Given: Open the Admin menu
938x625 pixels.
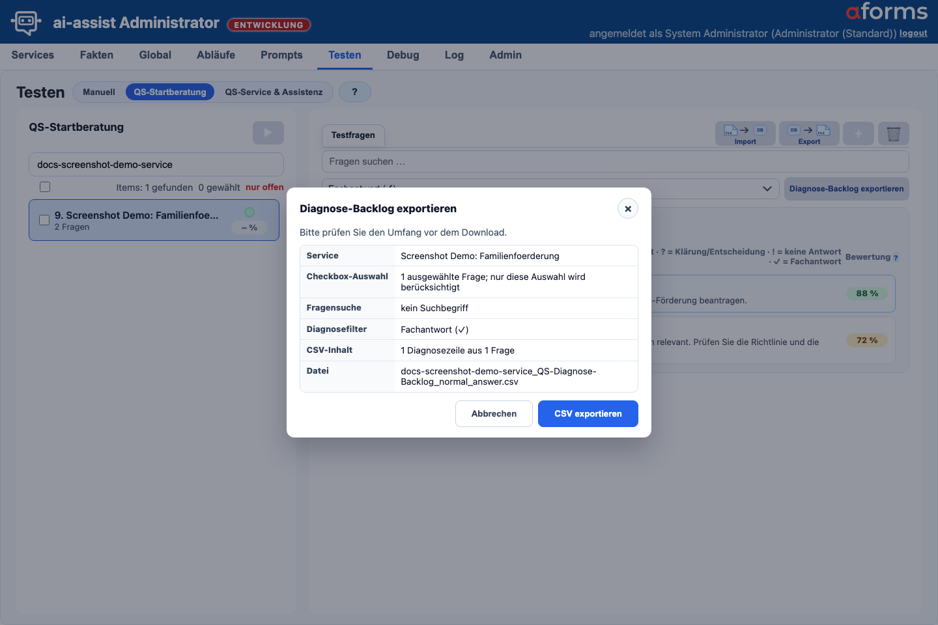Looking at the screenshot, I should point(505,55).
